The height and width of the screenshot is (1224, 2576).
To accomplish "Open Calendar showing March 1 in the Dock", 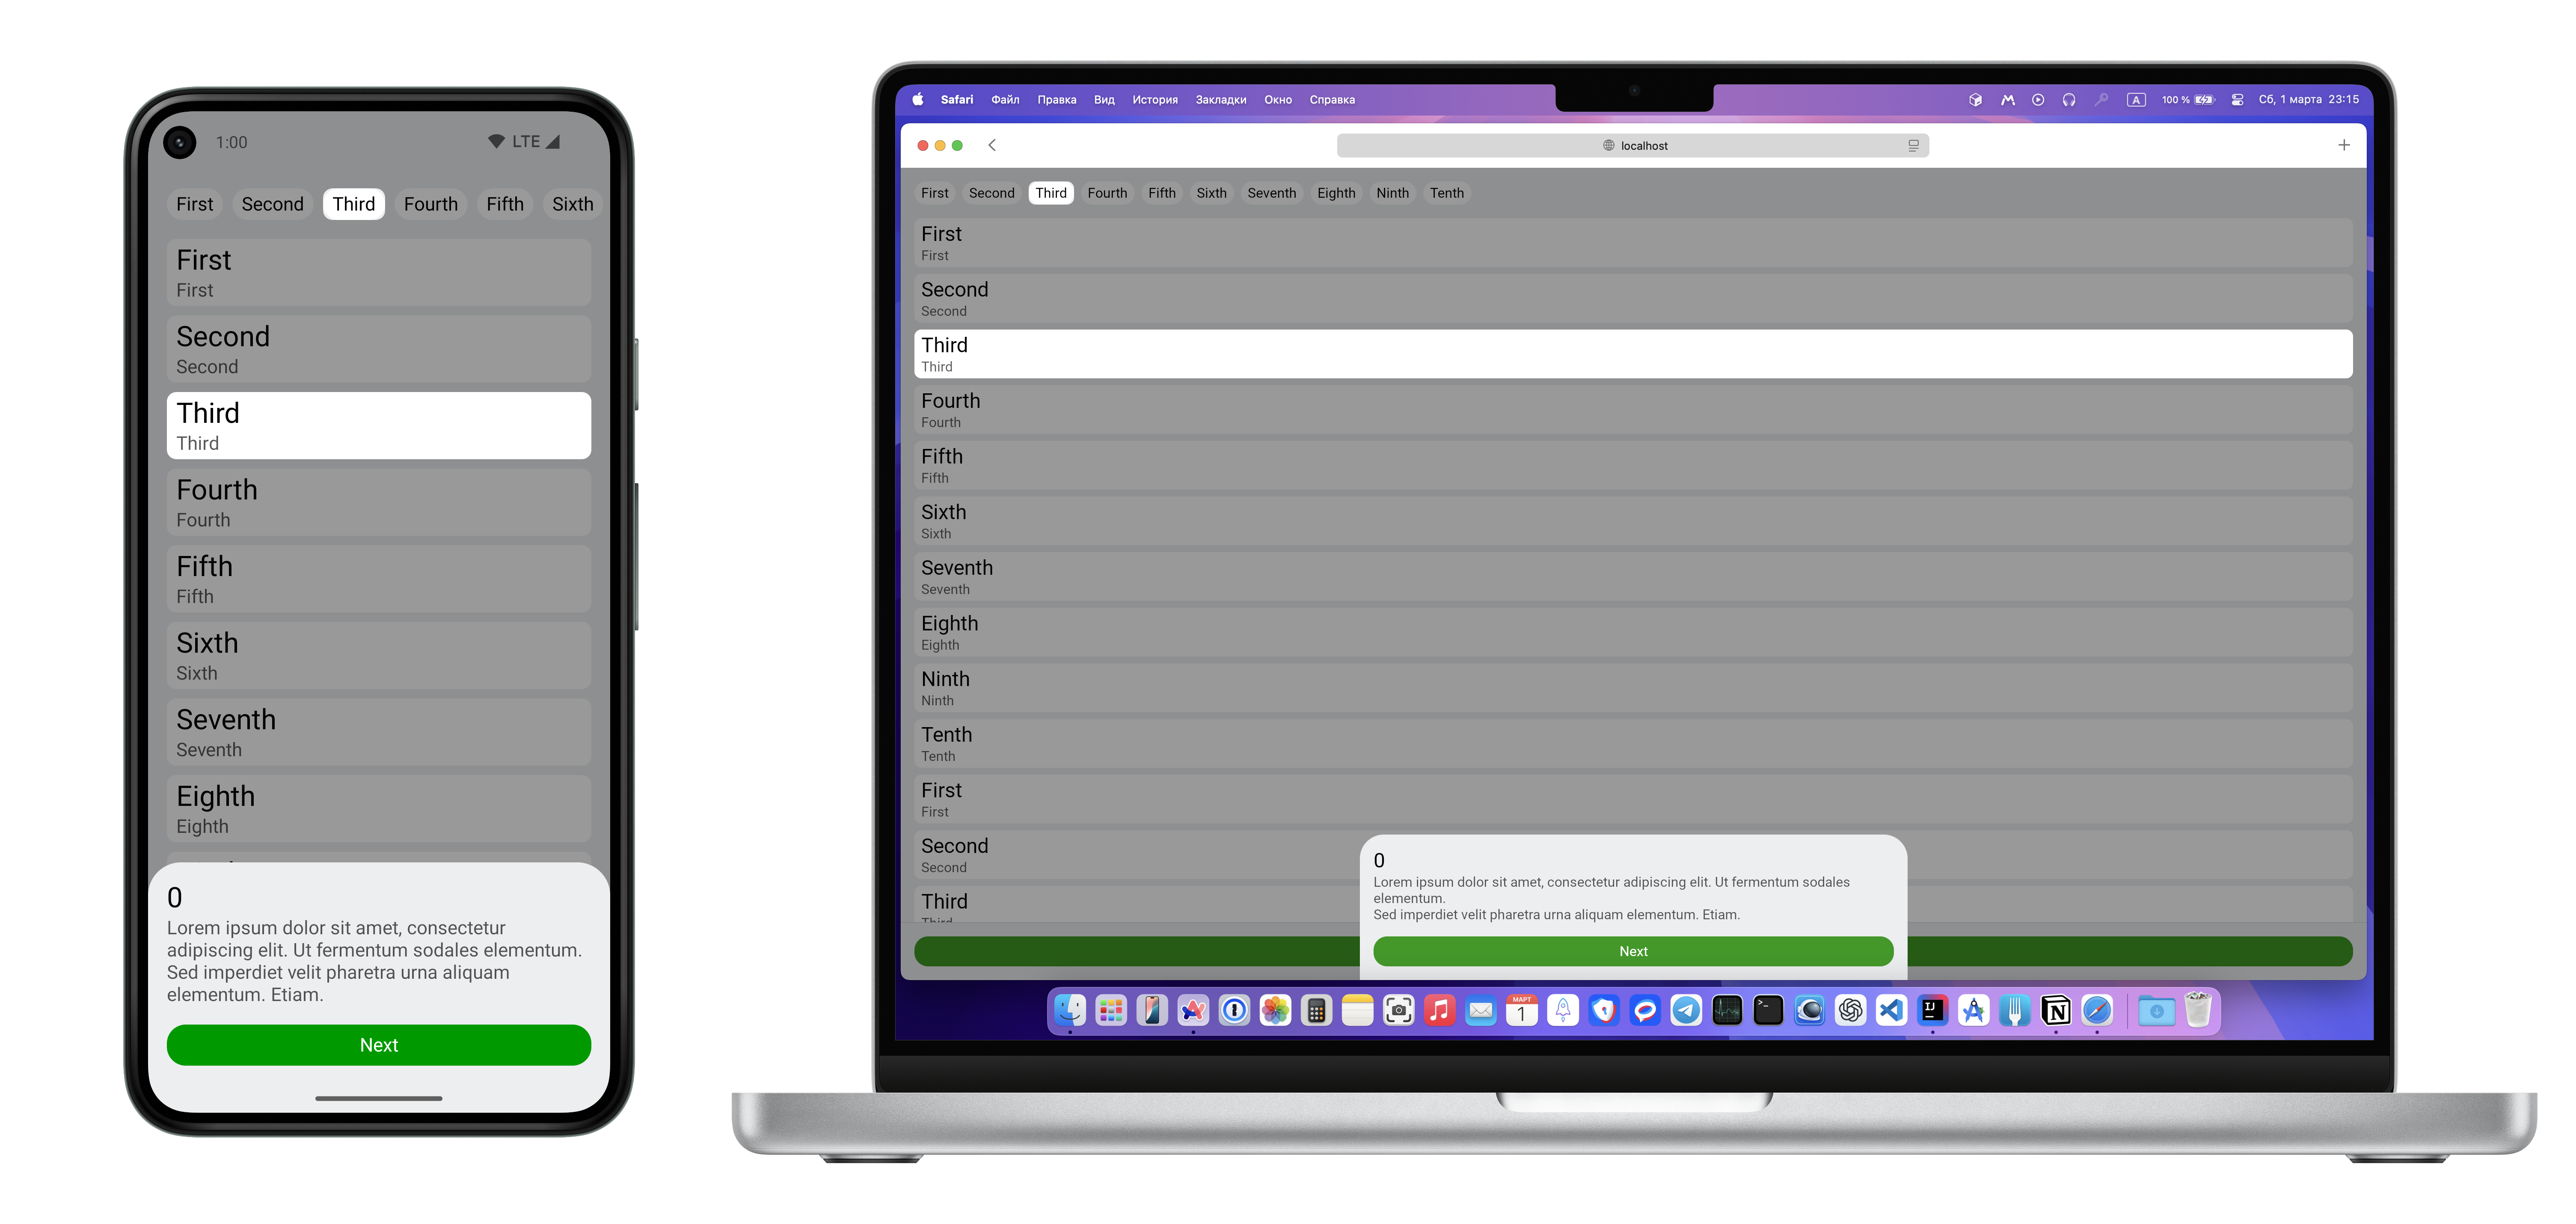I will tap(1522, 1011).
